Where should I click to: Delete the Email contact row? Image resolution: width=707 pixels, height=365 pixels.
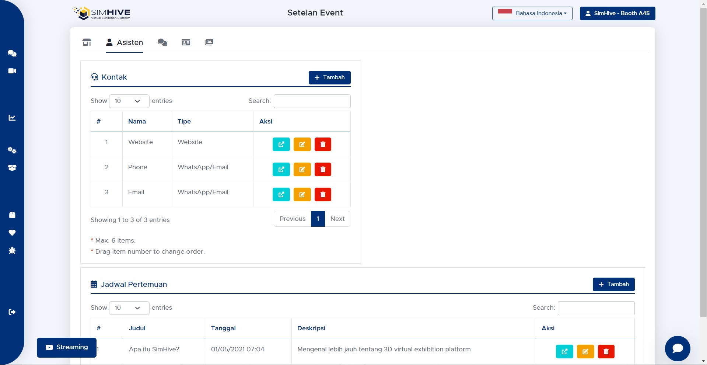click(323, 195)
